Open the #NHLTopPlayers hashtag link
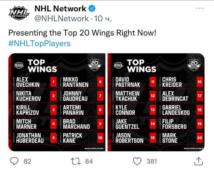214x174 pixels. 39,43
